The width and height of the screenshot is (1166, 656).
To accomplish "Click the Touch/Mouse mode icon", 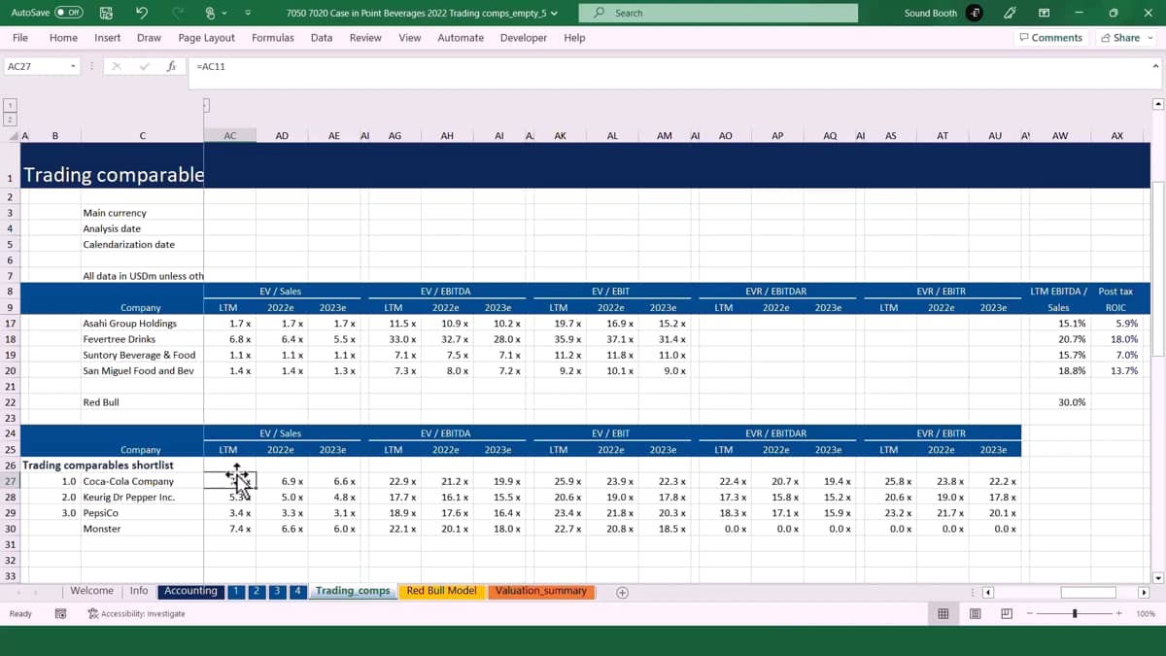I will (x=209, y=13).
